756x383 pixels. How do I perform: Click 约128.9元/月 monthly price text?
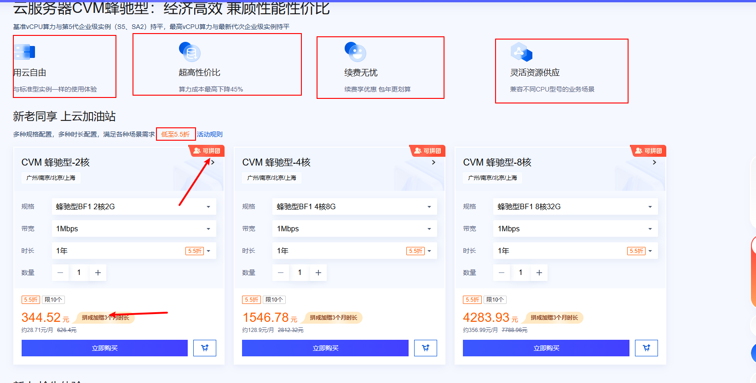tap(258, 330)
